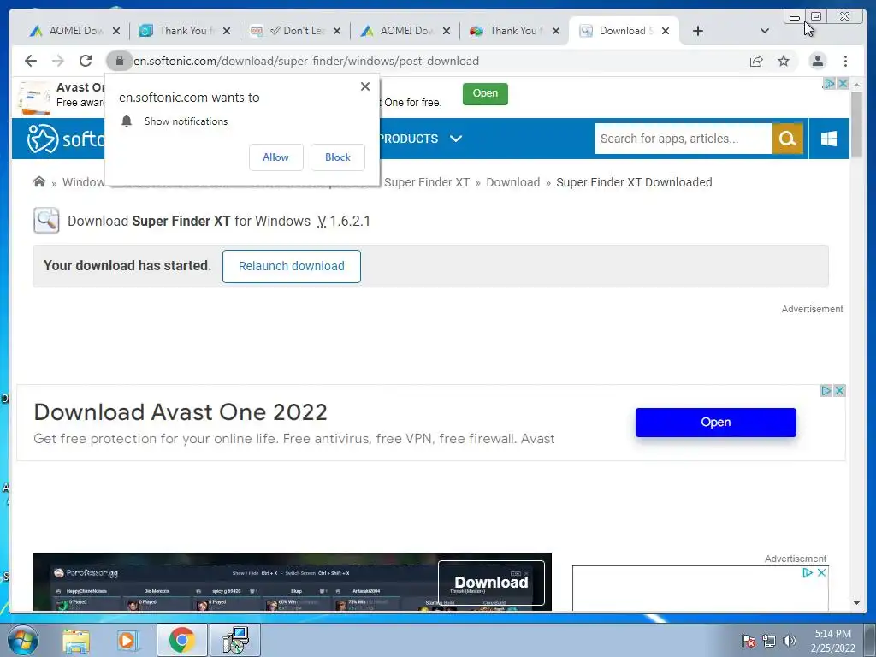The height and width of the screenshot is (657, 876).
Task: Open site info lock icon
Action: point(119,61)
